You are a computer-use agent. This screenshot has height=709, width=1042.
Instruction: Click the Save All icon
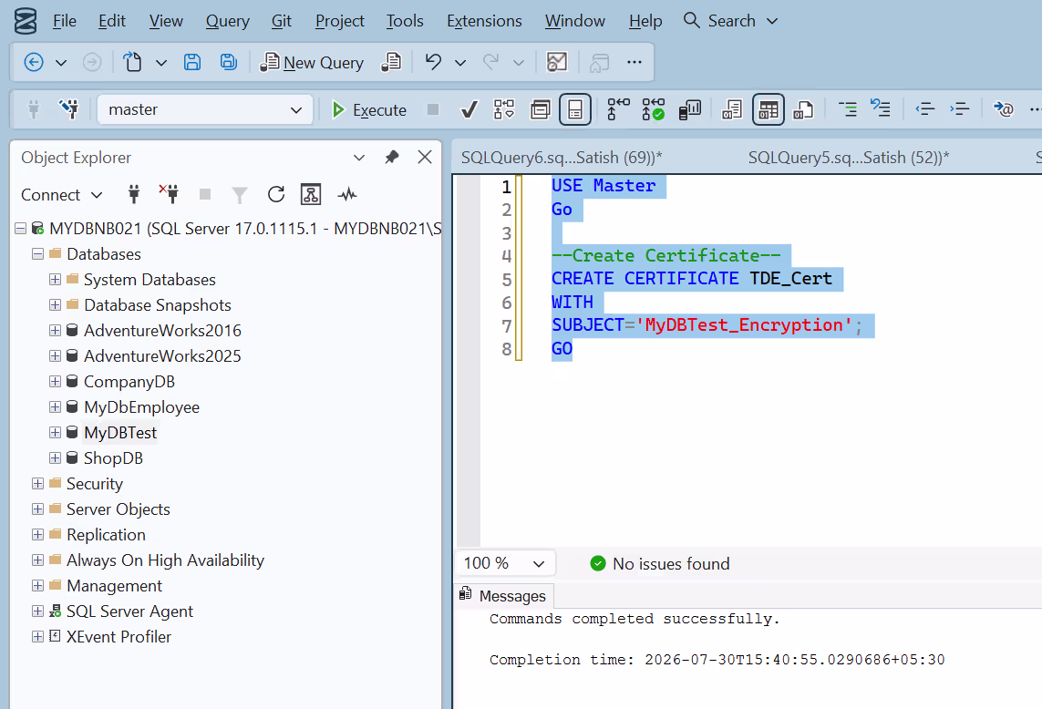pos(229,63)
